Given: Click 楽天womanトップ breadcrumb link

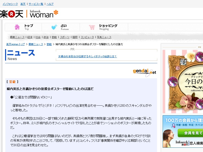Looking at the screenshot, I should (x=15, y=44).
